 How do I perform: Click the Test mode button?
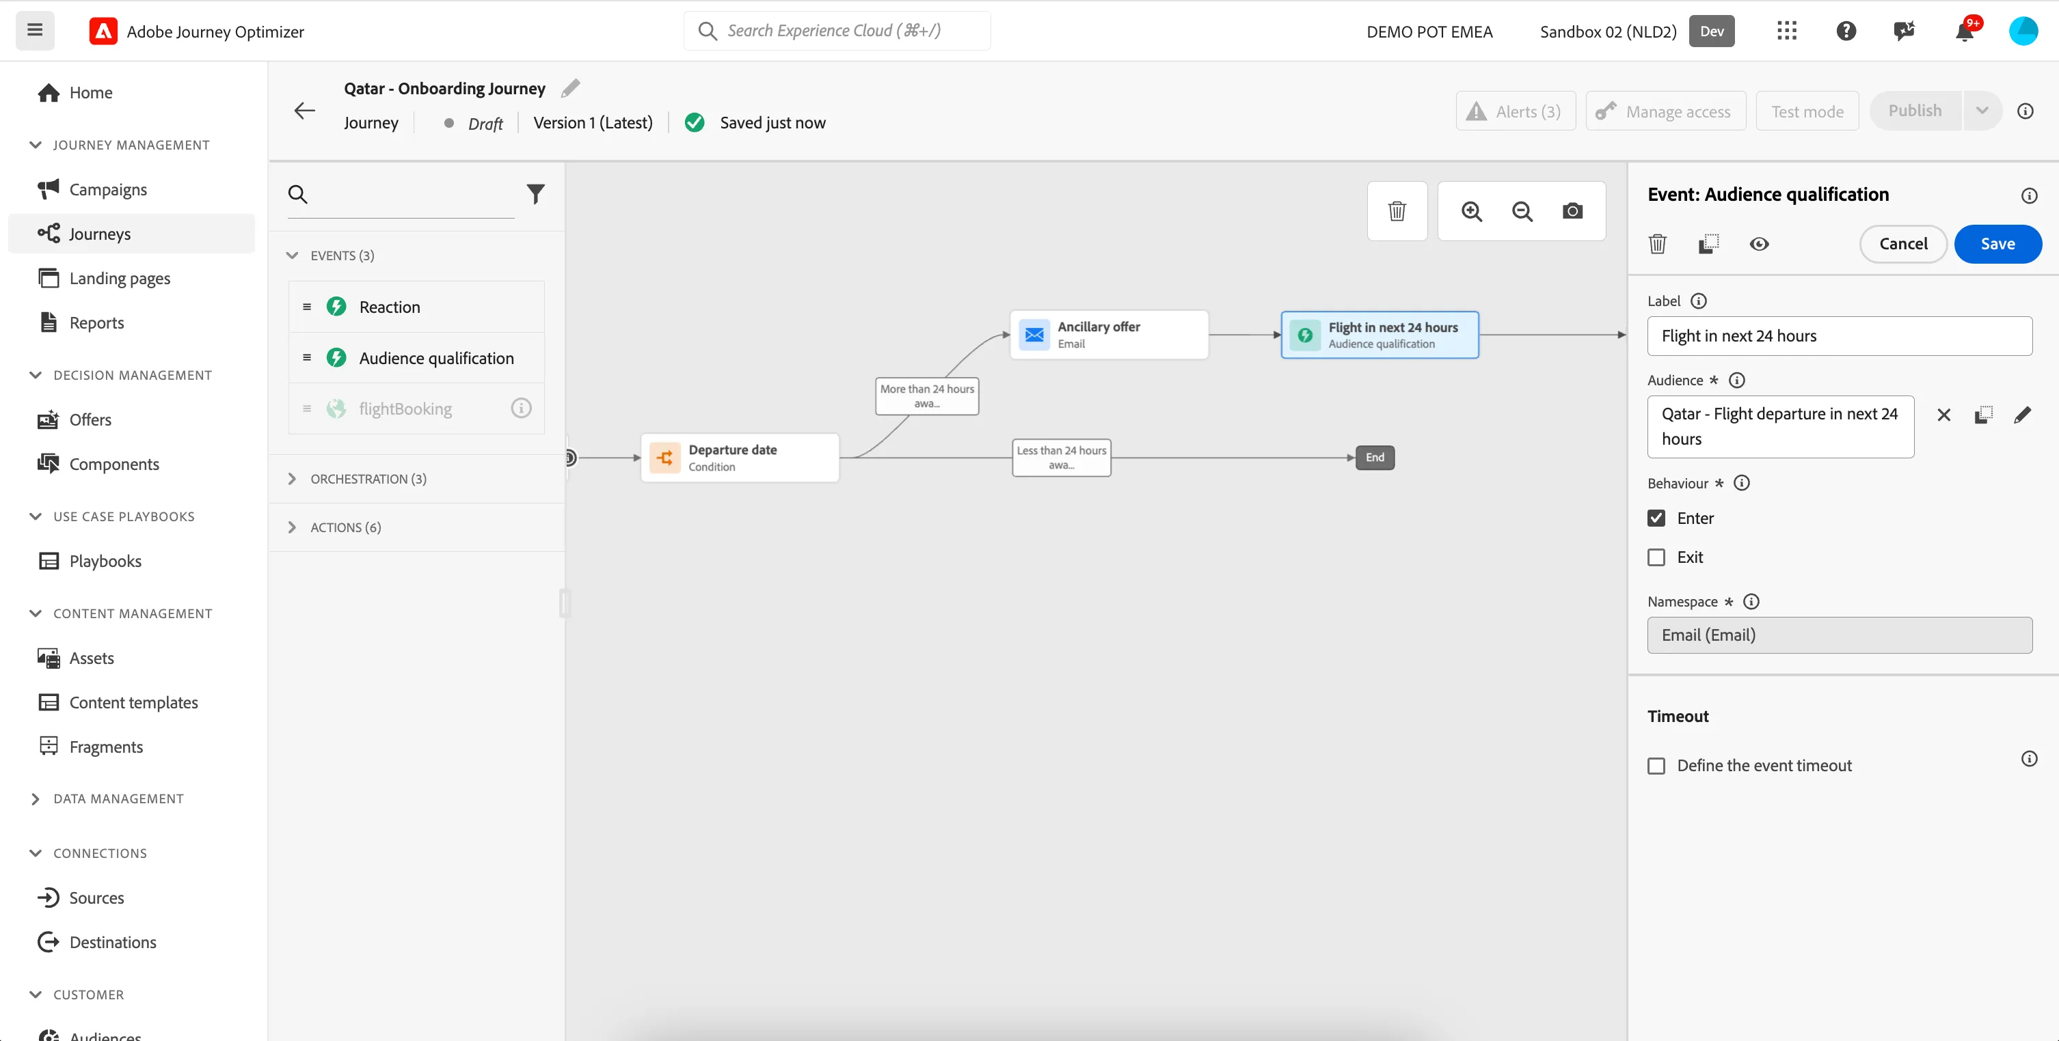click(x=1807, y=111)
